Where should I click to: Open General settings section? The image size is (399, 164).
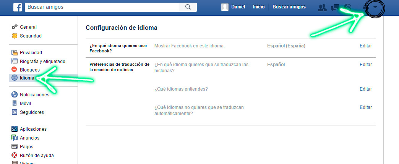28,27
